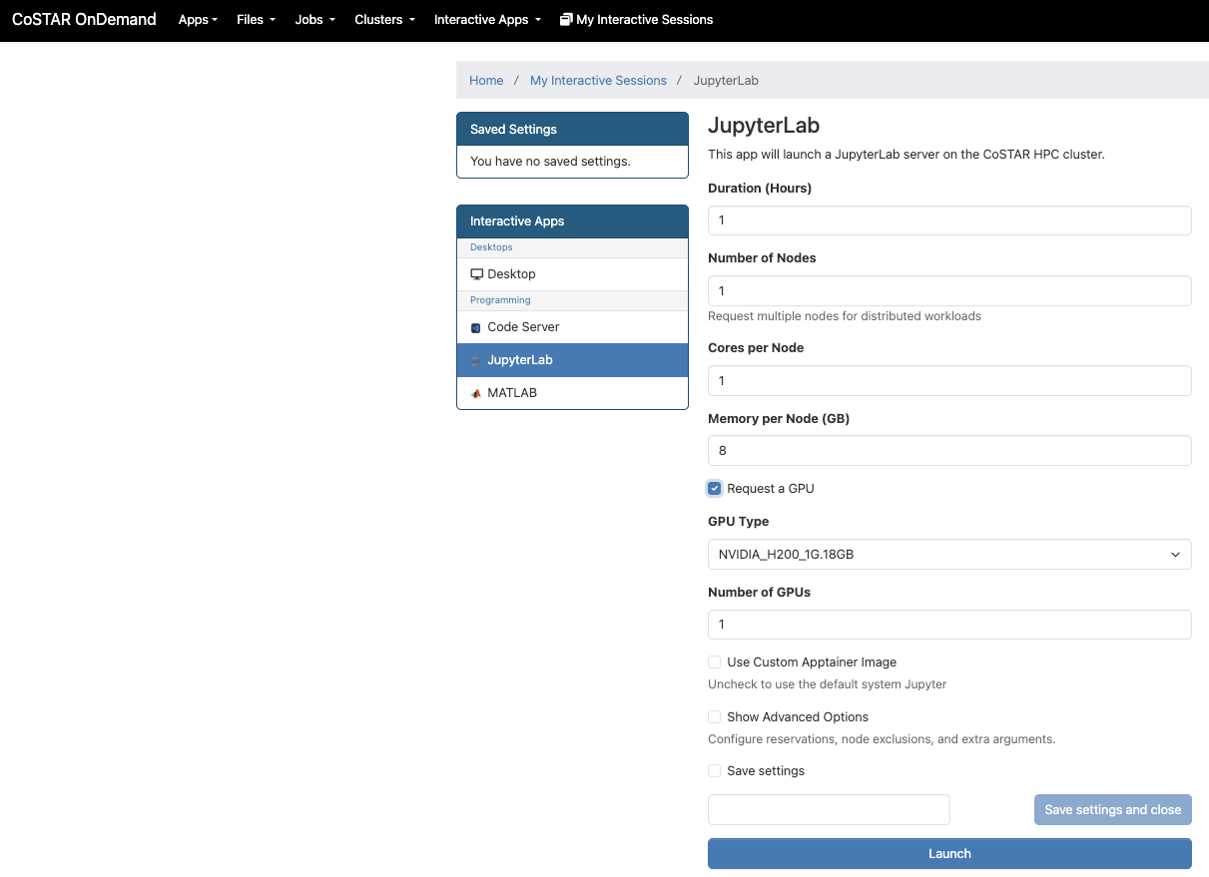Select Desktop from Interactive Apps list
The height and width of the screenshot is (877, 1209).
click(x=572, y=274)
